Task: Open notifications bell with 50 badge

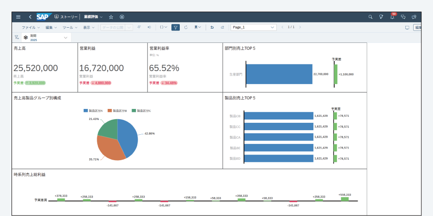Action: 392,17
